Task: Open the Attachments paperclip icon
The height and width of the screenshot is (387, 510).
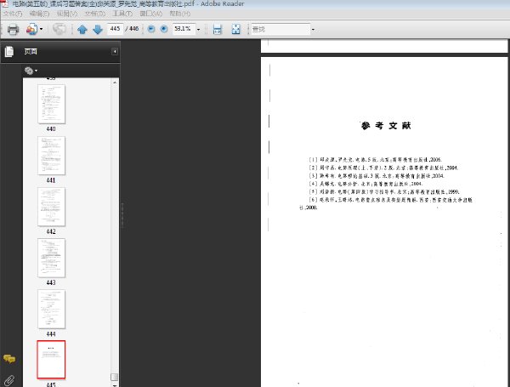Action: click(9, 380)
